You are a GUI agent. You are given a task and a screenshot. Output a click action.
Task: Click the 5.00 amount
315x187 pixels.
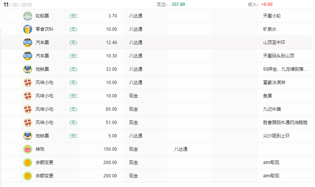click(113, 136)
